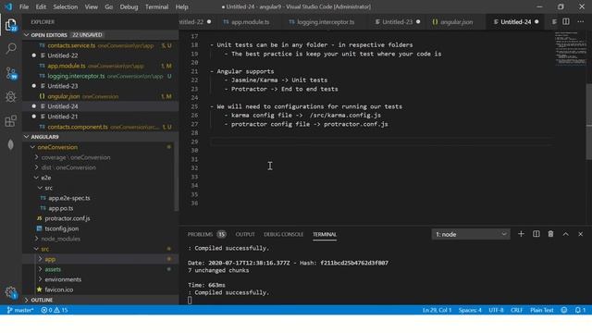Open the Terminal menu

click(x=156, y=6)
